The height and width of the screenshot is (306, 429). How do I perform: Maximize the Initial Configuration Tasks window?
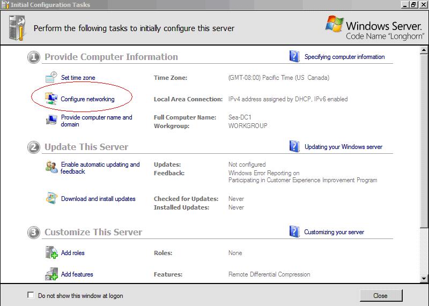click(x=413, y=5)
